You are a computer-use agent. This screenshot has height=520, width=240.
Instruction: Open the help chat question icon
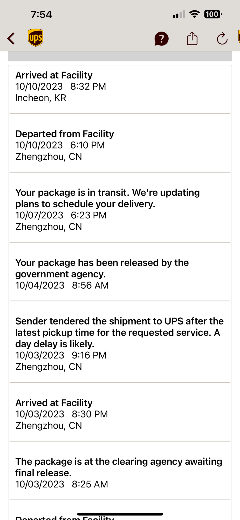pos(161,39)
